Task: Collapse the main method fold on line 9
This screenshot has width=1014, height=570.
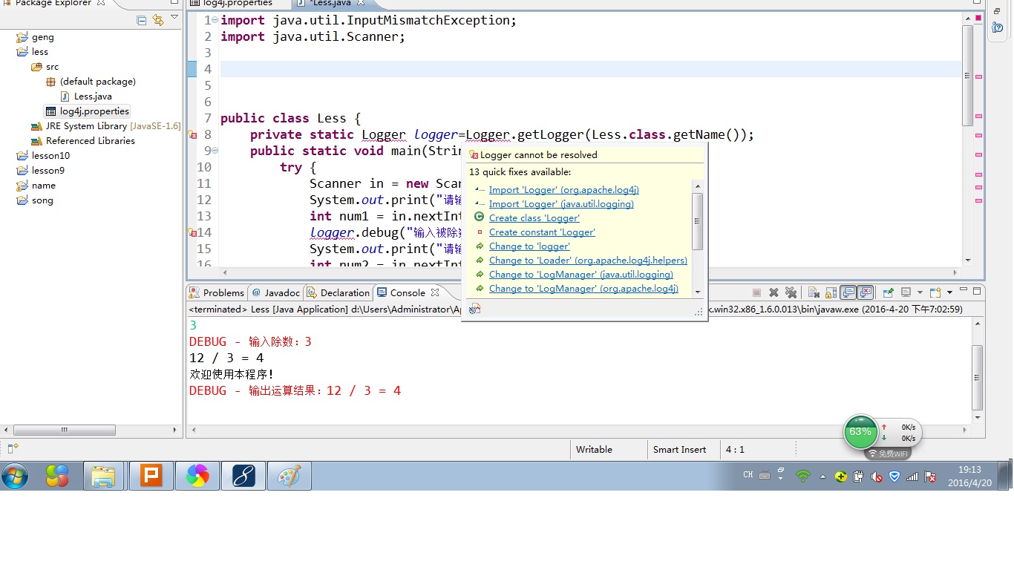Action: tap(215, 151)
